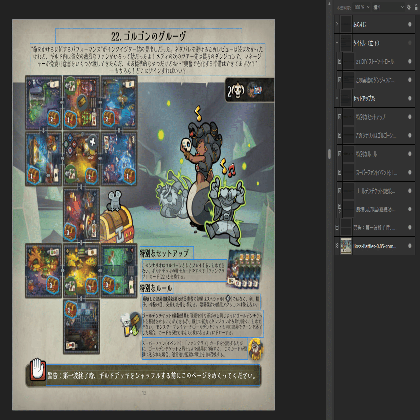This screenshot has height=420, width=420.
Task: Select the 21.DIY ストーン・トロール layer name
Action: coord(375,62)
